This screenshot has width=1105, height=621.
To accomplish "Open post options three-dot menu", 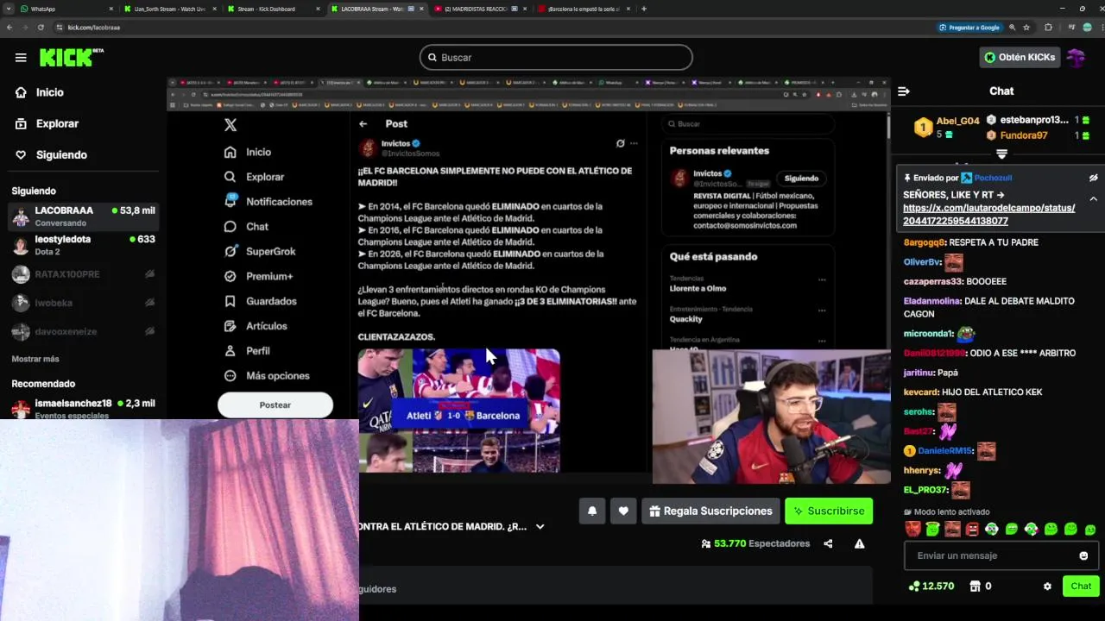I will coord(634,143).
